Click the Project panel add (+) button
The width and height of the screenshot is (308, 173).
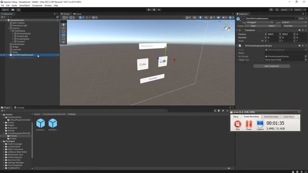(2, 111)
